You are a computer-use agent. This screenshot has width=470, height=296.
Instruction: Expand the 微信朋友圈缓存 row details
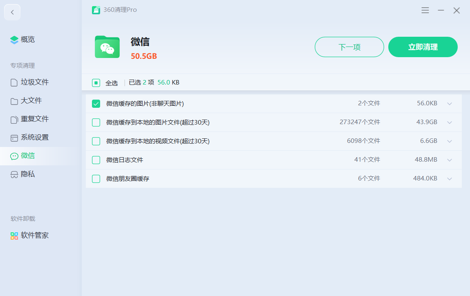450,178
